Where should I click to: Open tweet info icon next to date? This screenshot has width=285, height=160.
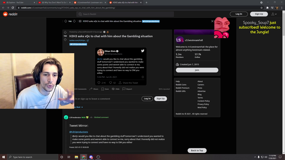pyautogui.click(x=142, y=77)
